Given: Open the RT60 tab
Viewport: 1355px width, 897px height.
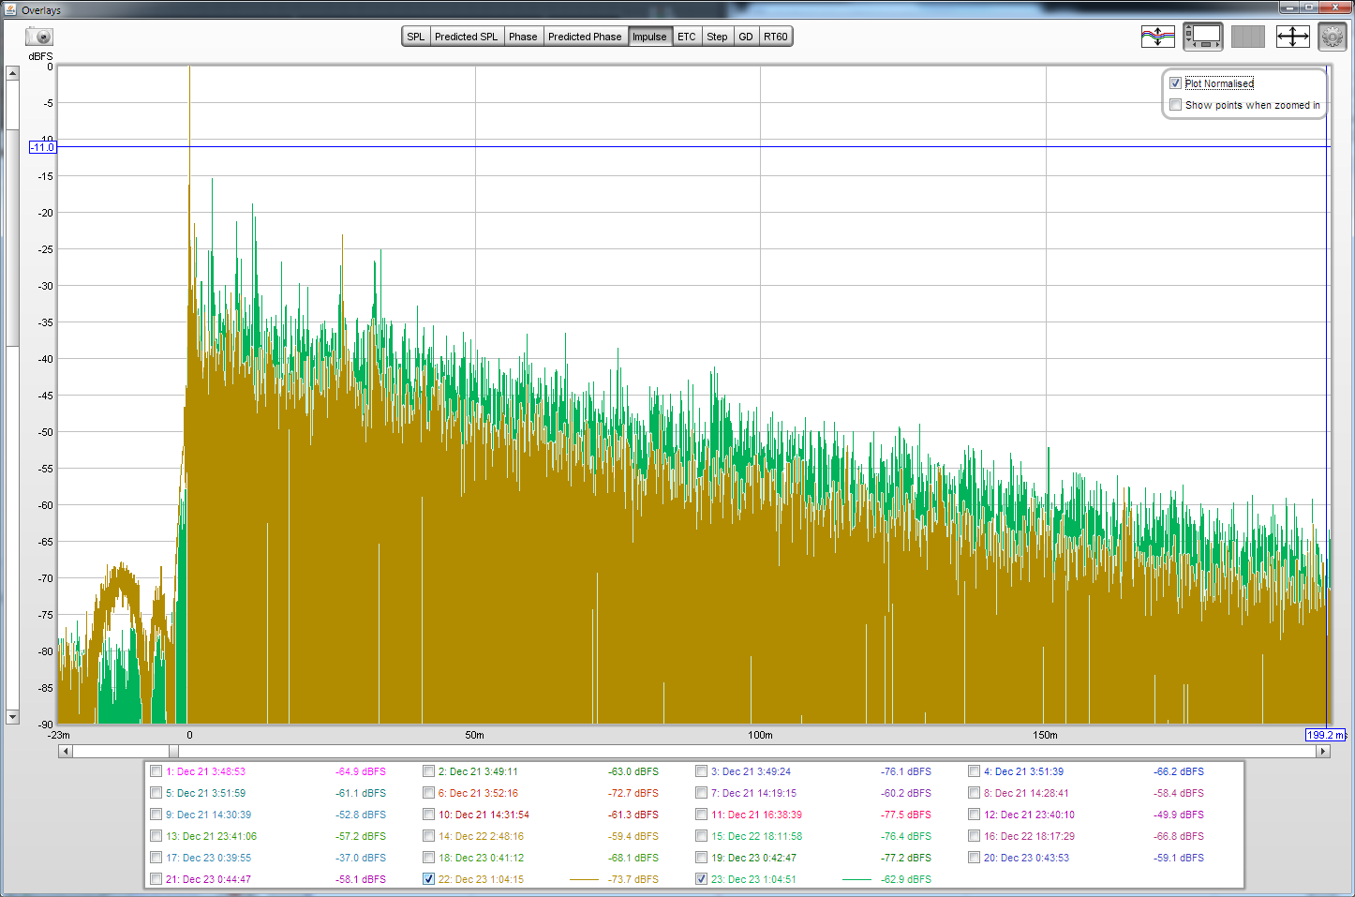Looking at the screenshot, I should (776, 37).
